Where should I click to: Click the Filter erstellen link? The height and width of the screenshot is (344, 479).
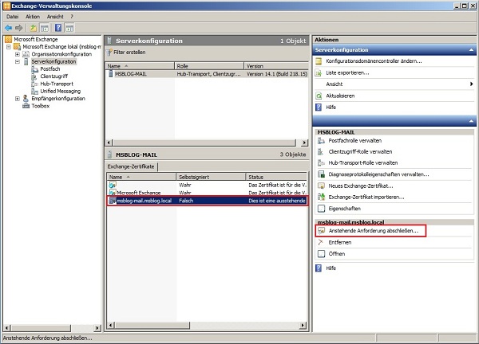pyautogui.click(x=129, y=53)
